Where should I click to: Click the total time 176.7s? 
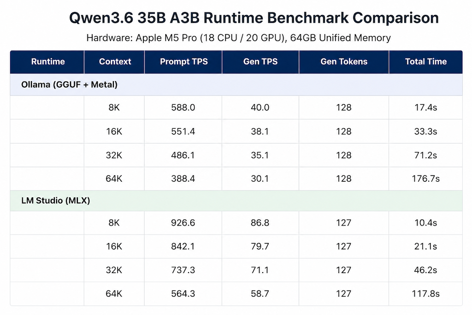425,178
